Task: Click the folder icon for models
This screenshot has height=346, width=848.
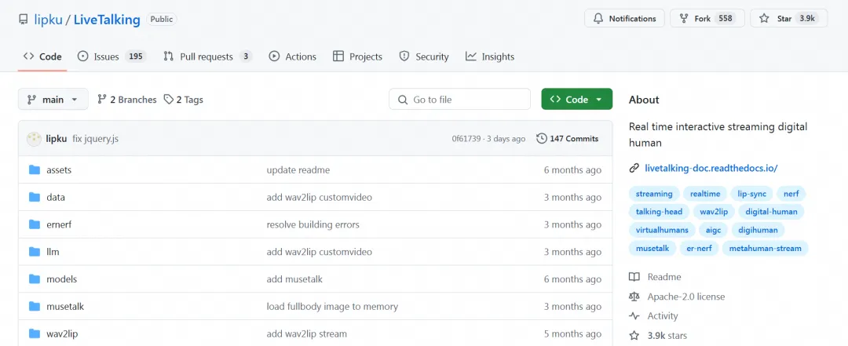Action: point(35,279)
